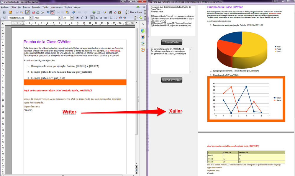295x176 pixels.
Task: Click the Generar Prueba button
Action: [x=172, y=42]
